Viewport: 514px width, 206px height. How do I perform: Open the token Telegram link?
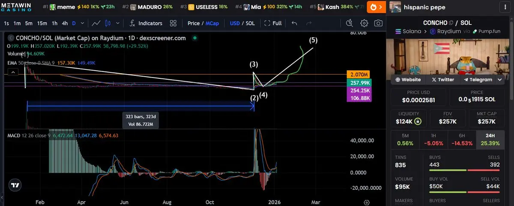coord(477,80)
